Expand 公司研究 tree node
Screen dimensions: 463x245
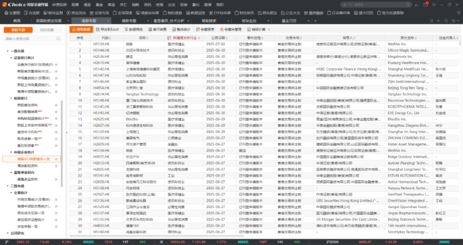(8, 233)
